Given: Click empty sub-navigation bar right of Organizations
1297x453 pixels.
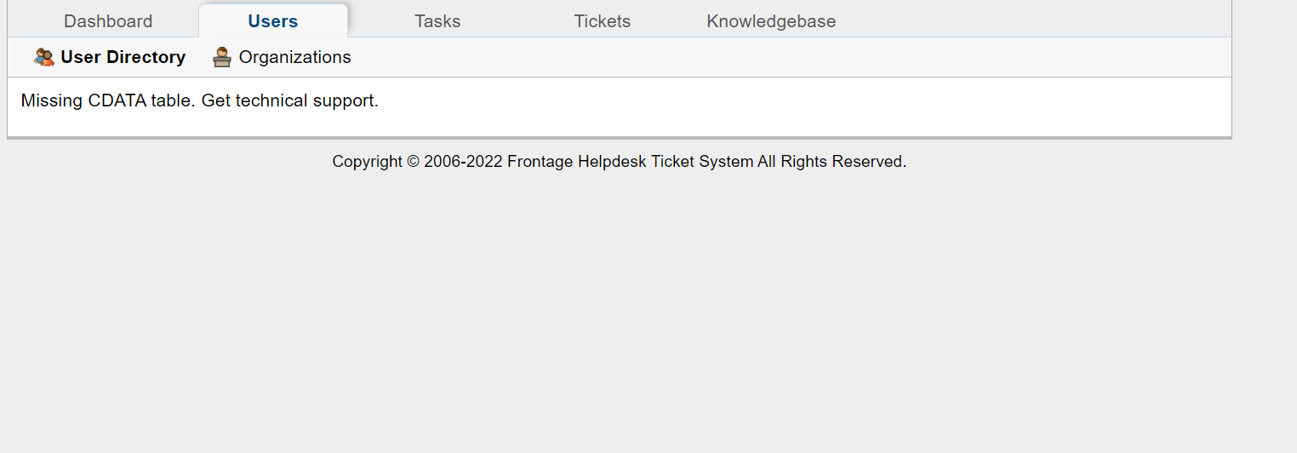Looking at the screenshot, I should tap(766, 57).
